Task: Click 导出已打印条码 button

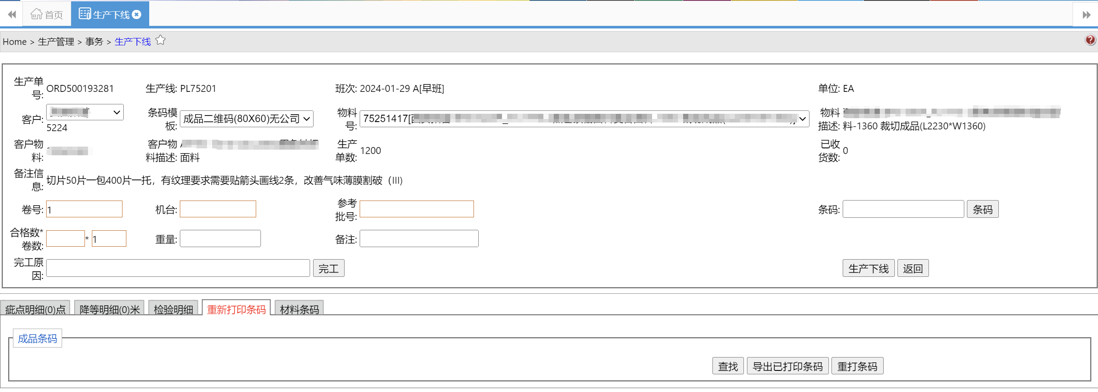Action: point(787,366)
